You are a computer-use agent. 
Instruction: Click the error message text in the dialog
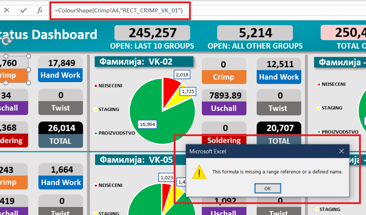coord(277,172)
